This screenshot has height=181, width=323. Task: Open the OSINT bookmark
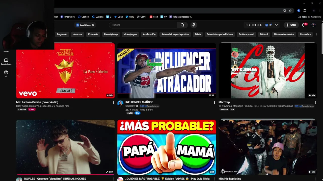(142, 17)
